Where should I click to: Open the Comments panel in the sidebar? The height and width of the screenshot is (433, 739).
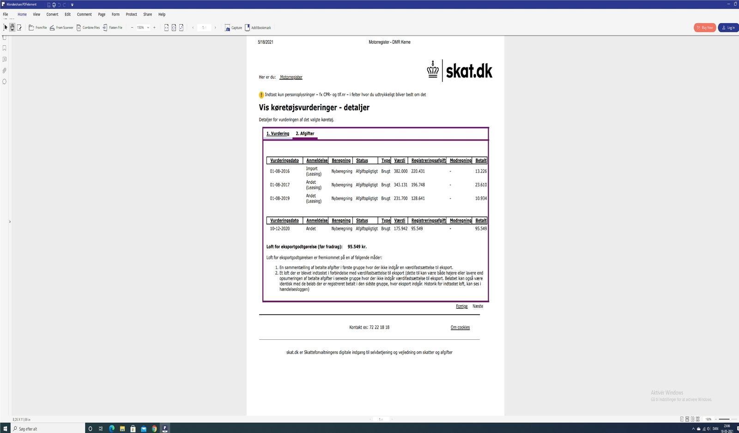tap(5, 59)
